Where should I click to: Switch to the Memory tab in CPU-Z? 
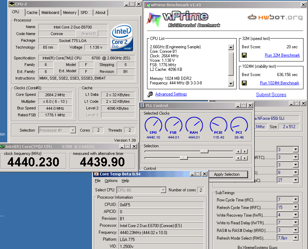click(70, 13)
